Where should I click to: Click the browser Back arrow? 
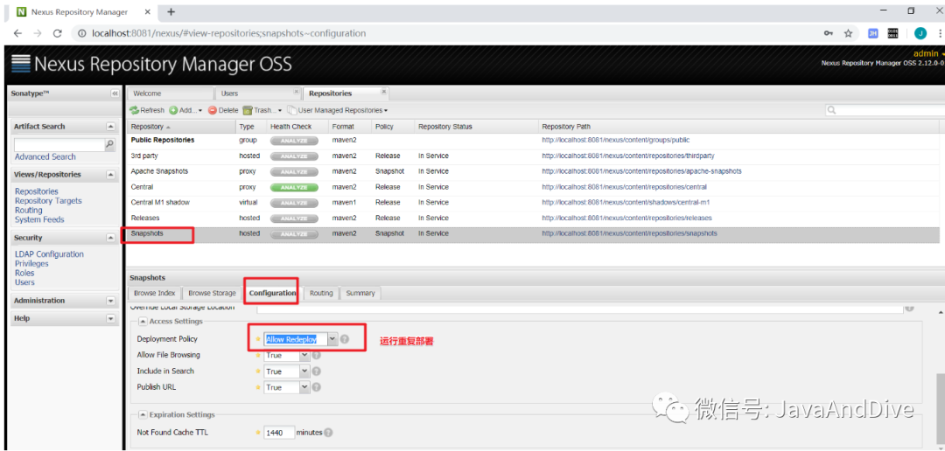pos(17,34)
